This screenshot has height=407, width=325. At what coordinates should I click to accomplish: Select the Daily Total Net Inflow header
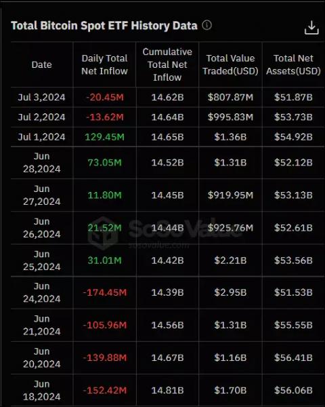pos(104,64)
